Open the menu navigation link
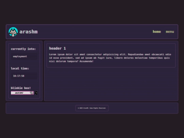184x138 pixels. pos(170,32)
